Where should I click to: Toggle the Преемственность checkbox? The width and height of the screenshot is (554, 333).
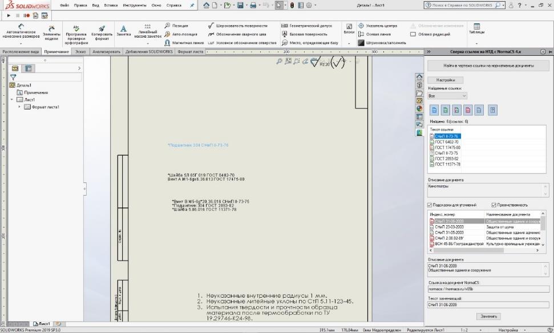(494, 205)
